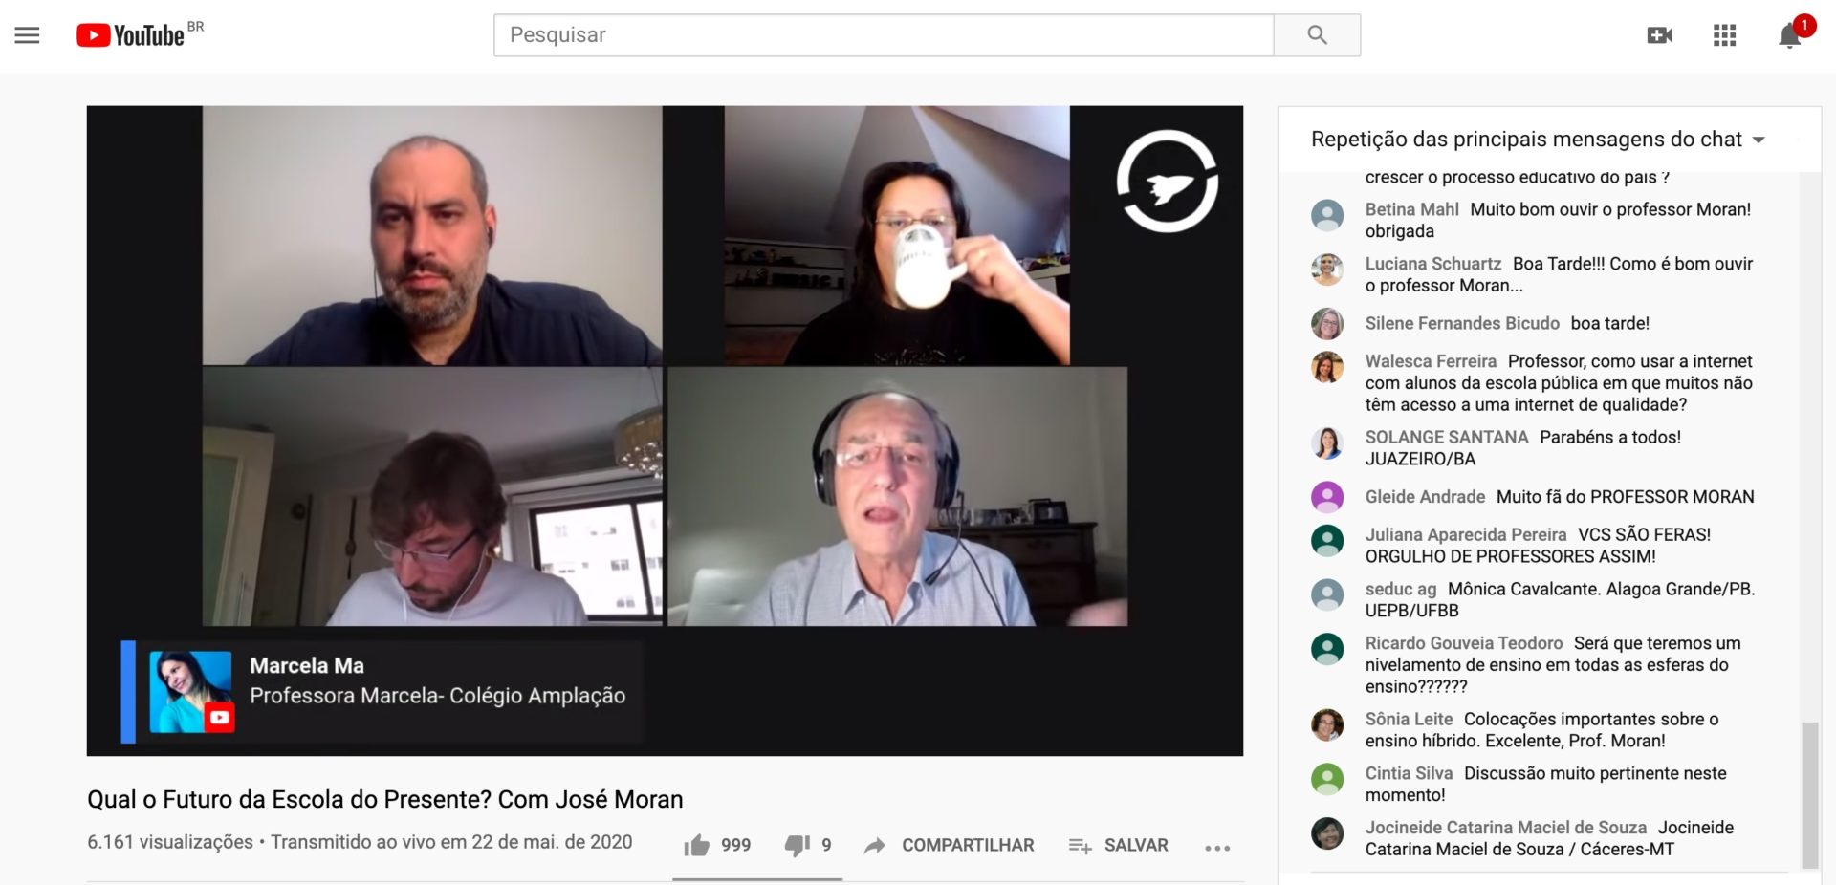Click message 'Discussão muito pertinente neste momento!'
Screen dimensions: 1836x885
pyautogui.click(x=1546, y=784)
